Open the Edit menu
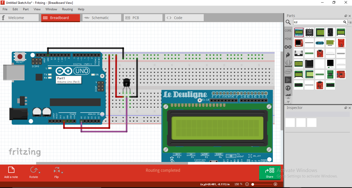Screen dimensions: 352x188 [15, 9]
